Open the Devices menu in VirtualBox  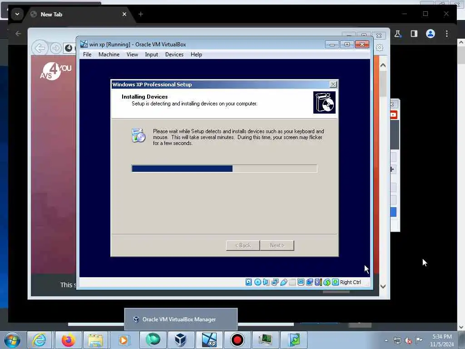point(174,55)
